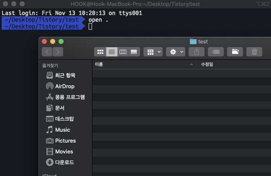Click the trash Delete toolbar button
Image resolution: width=271 pixels, height=176 pixels.
pyautogui.click(x=254, y=52)
